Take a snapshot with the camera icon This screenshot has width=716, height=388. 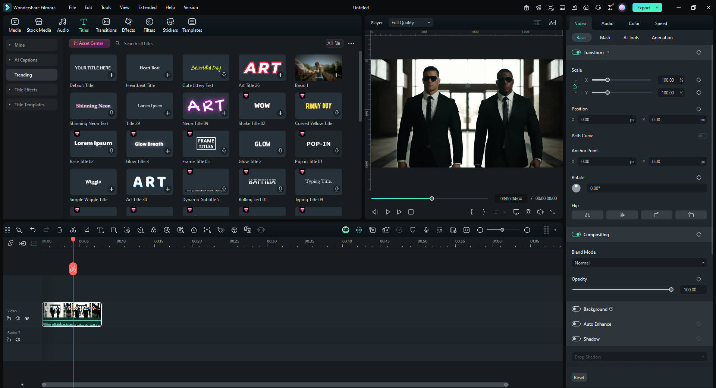click(528, 212)
